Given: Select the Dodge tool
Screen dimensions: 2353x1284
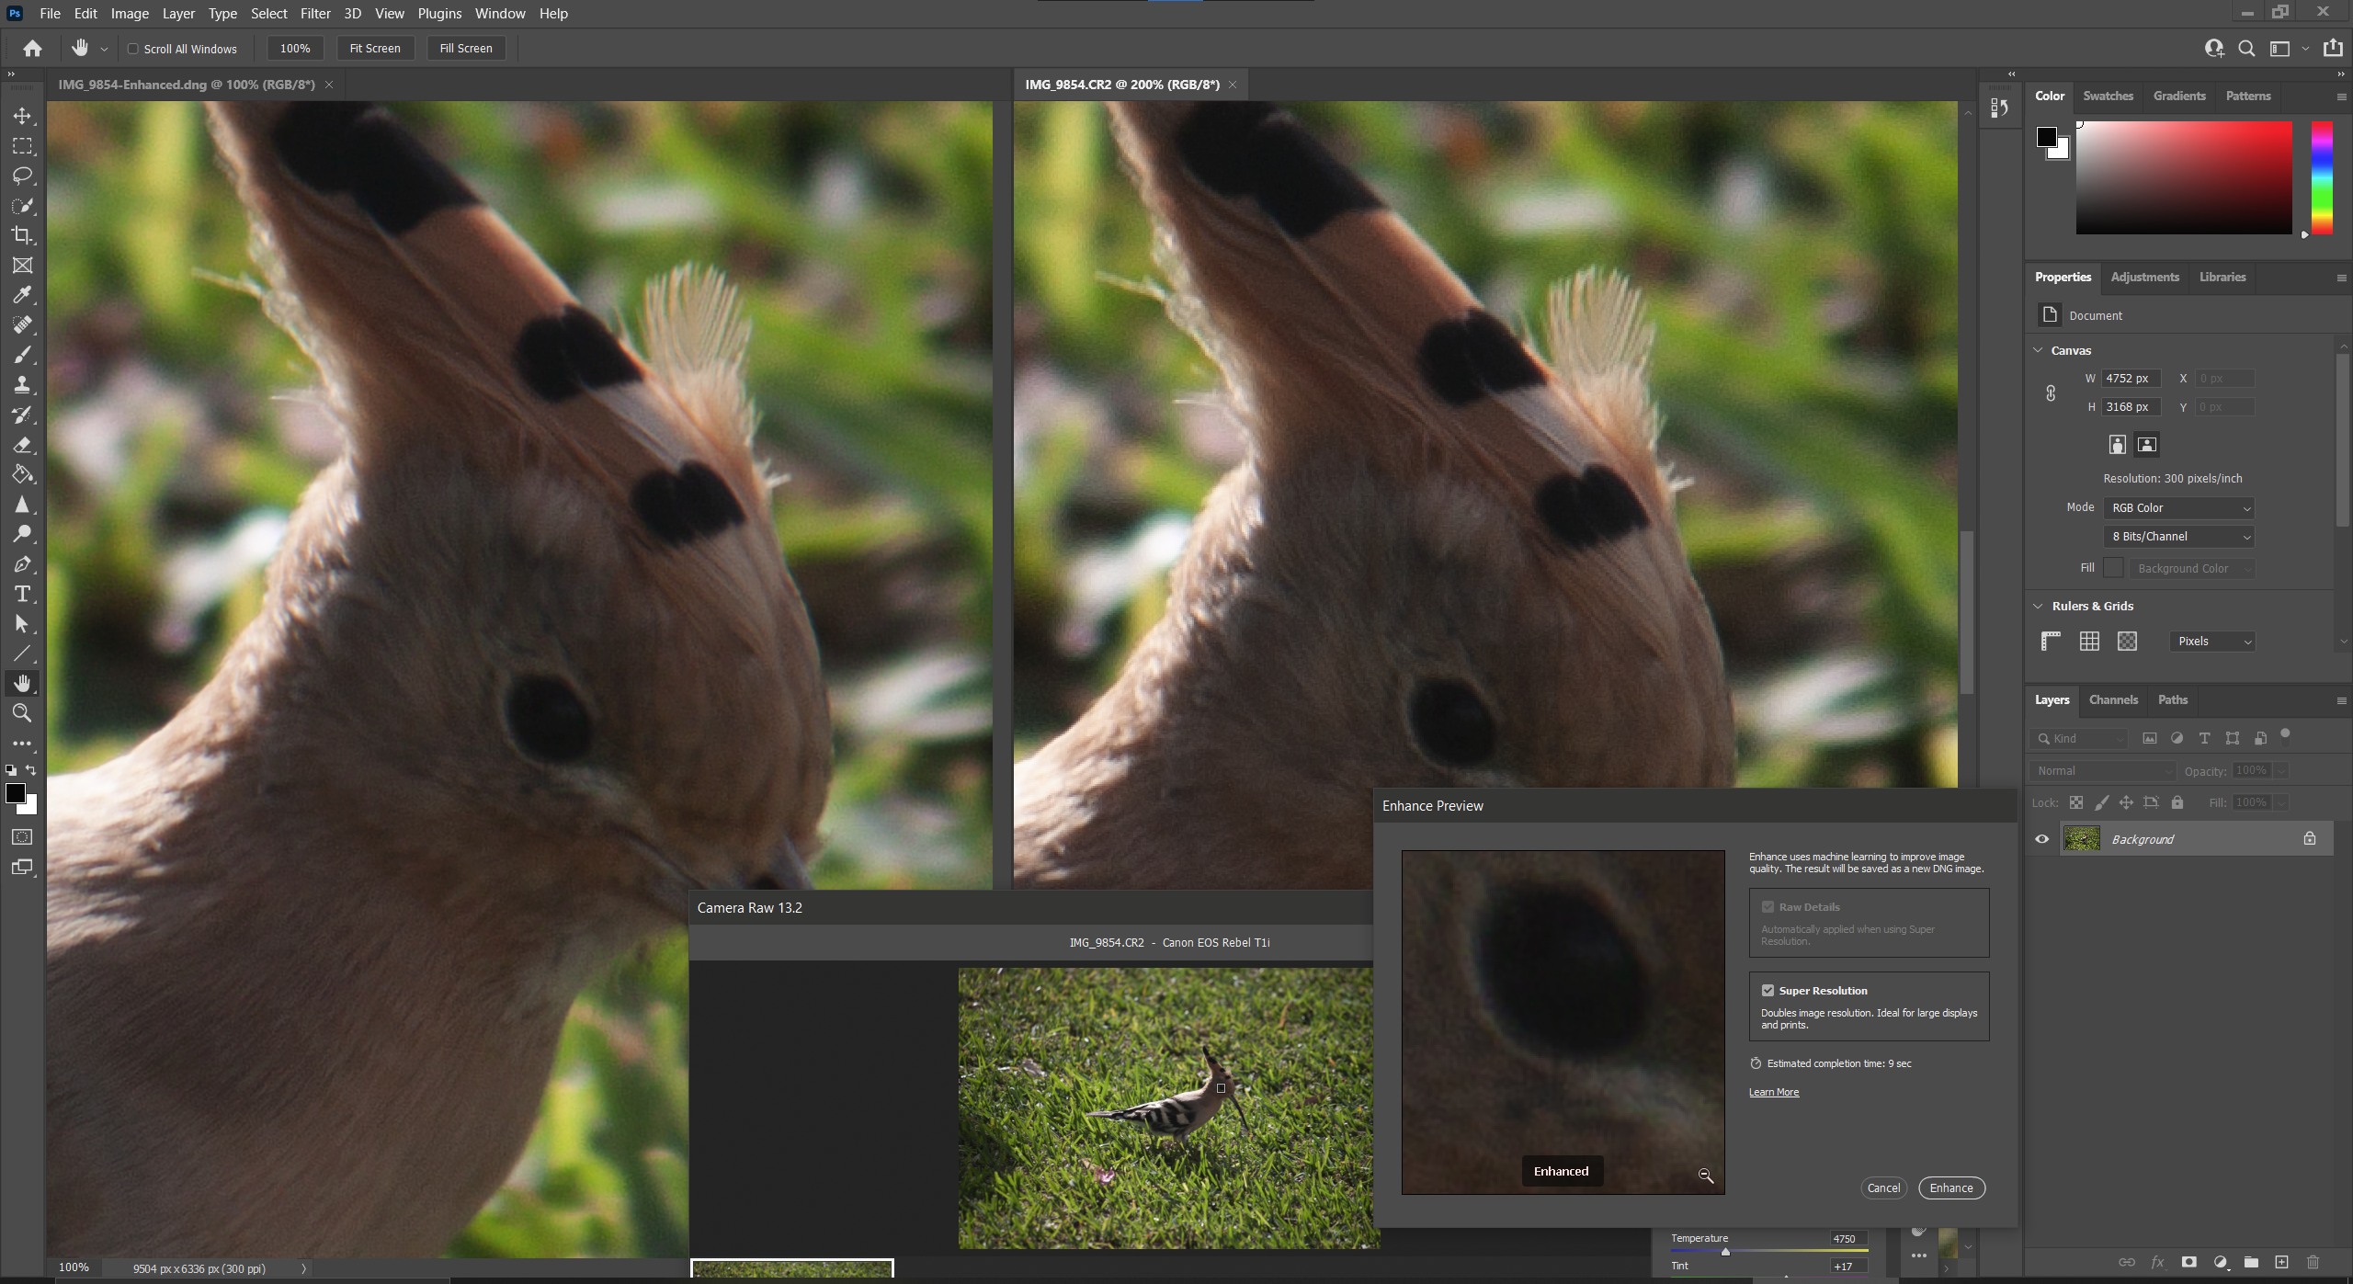Looking at the screenshot, I should point(22,534).
